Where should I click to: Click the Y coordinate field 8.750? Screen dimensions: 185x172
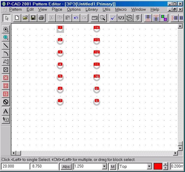pyautogui.click(x=44, y=166)
